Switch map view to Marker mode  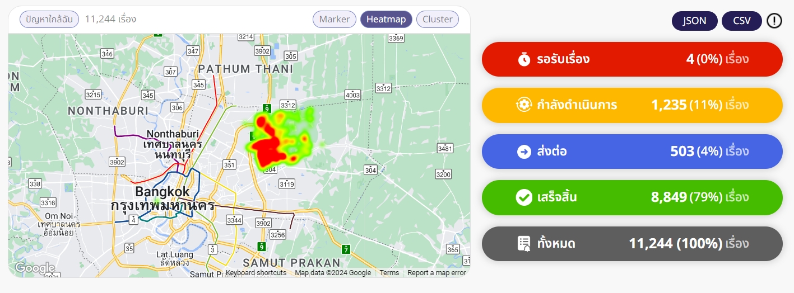(335, 20)
